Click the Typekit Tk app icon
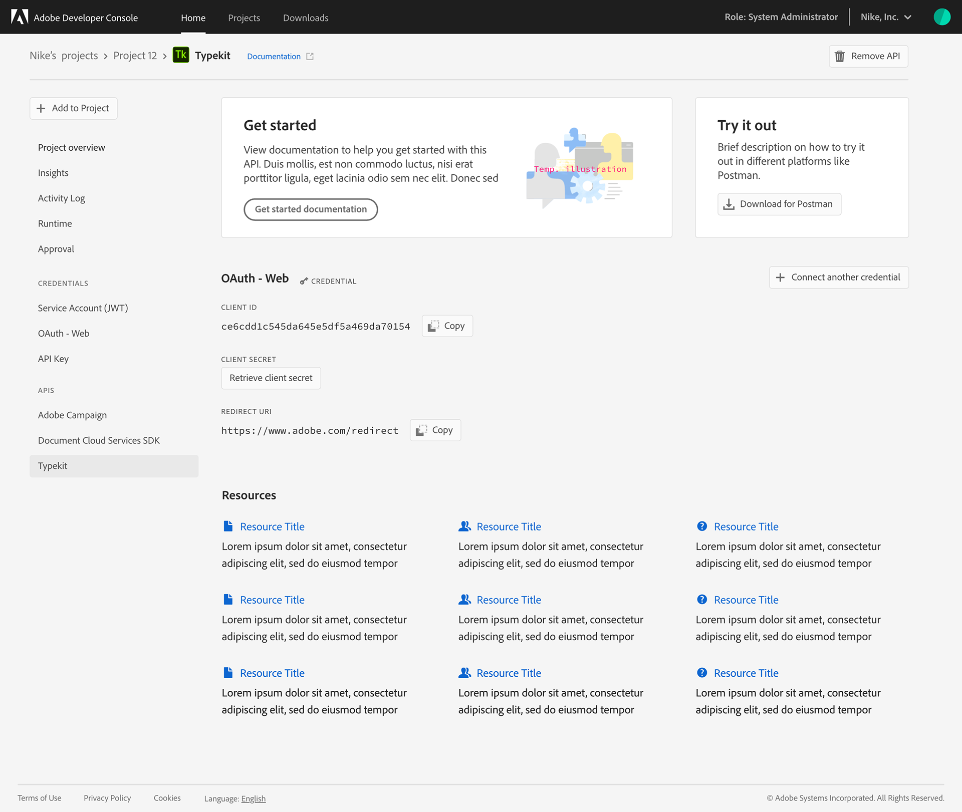 pos(181,55)
